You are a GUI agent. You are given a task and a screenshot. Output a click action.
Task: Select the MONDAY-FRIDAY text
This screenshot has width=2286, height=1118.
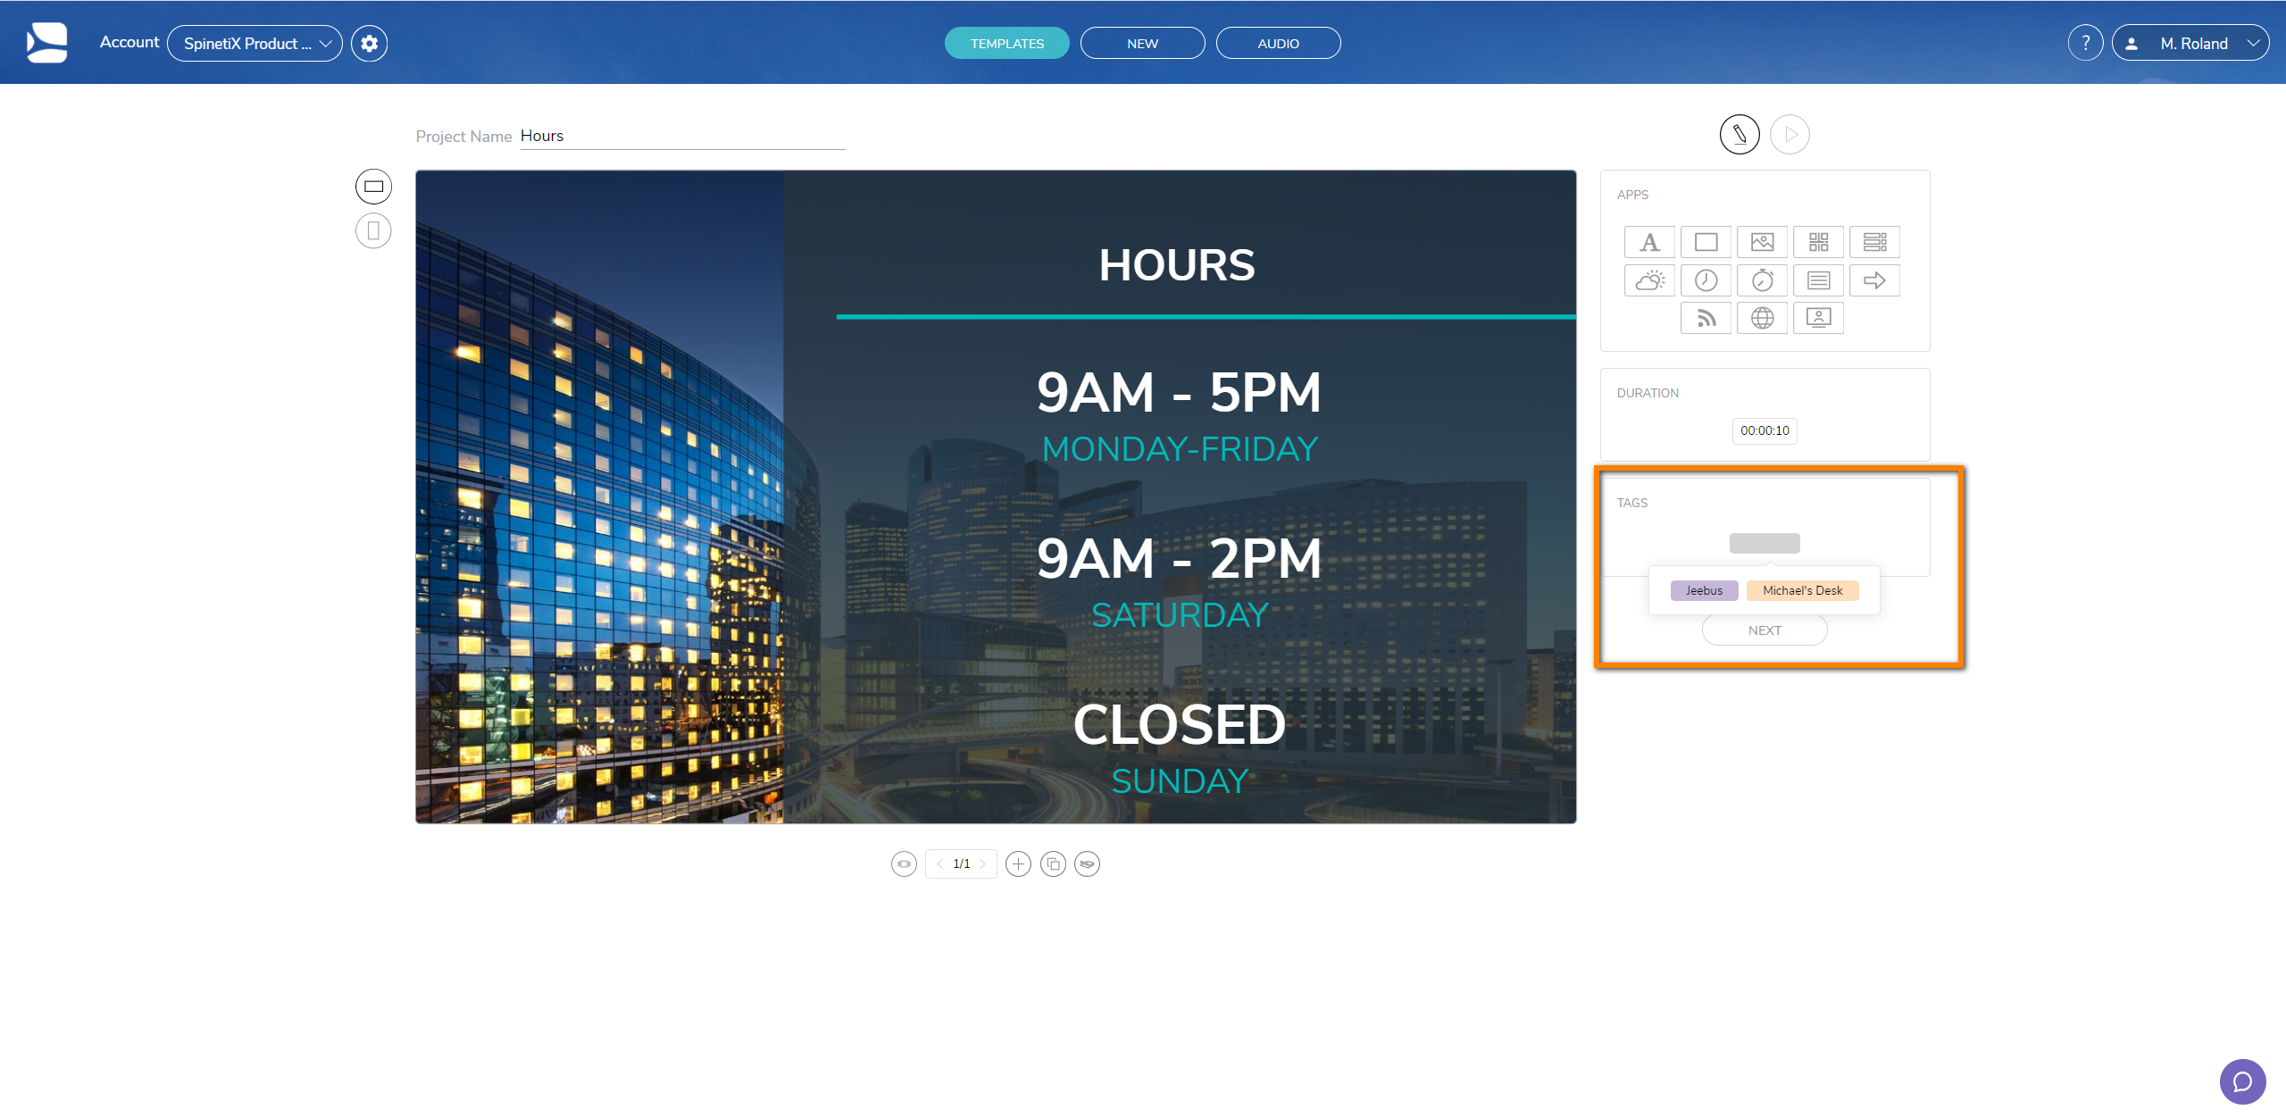(1180, 449)
